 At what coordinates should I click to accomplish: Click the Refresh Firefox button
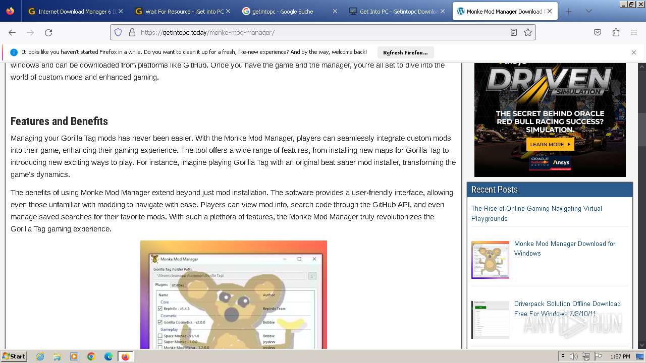point(405,52)
